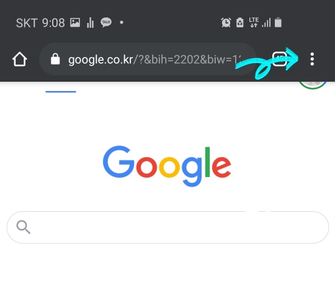Focus the Google search box

point(167,227)
